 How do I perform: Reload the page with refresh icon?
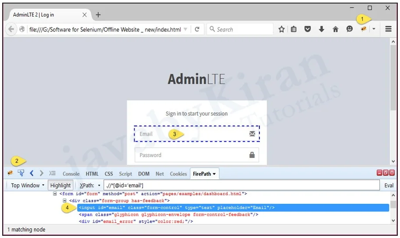(x=197, y=29)
